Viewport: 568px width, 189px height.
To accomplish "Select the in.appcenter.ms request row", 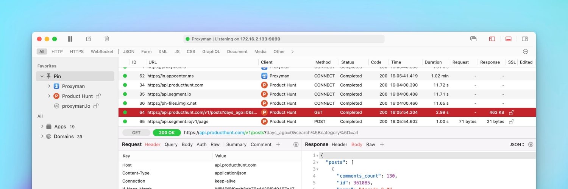I will pos(327,76).
